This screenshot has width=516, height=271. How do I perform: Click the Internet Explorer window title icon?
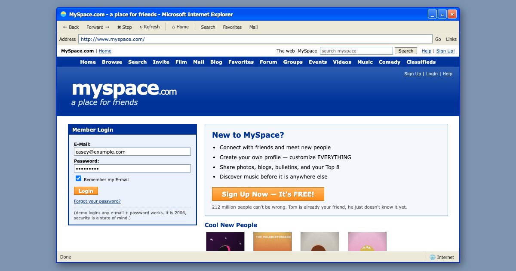pyautogui.click(x=63, y=14)
